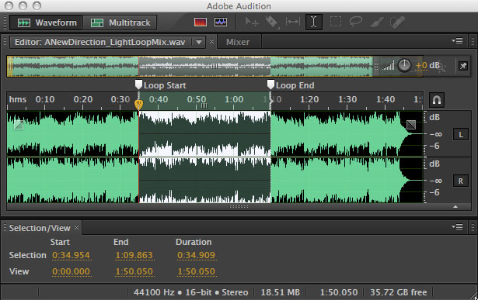Select the Time Selection tool
The image size is (478, 300).
(314, 22)
